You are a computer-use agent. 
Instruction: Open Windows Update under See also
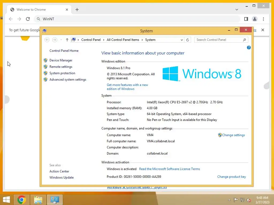coord(62,178)
